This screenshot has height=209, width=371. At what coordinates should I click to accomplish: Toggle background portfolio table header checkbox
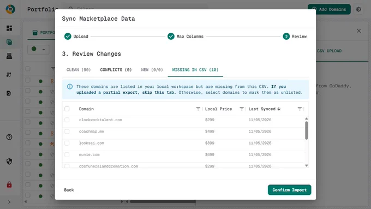pos(28,69)
